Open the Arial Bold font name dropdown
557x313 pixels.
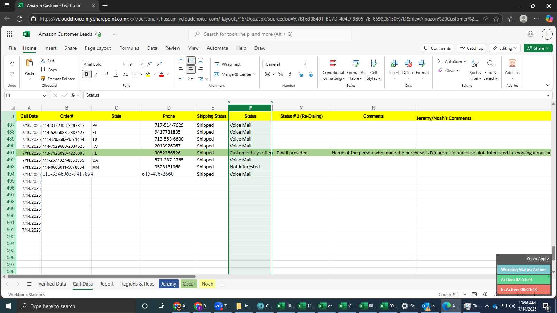[x=124, y=64]
